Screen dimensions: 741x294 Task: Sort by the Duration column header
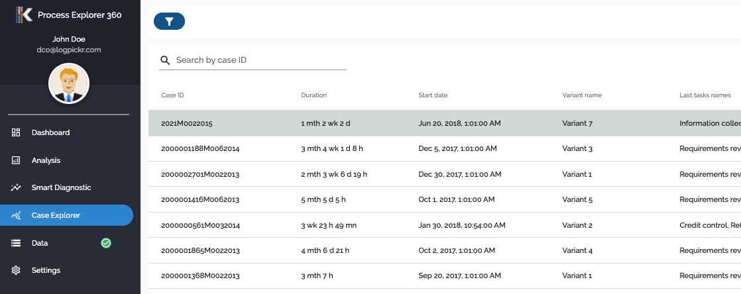pyautogui.click(x=313, y=95)
